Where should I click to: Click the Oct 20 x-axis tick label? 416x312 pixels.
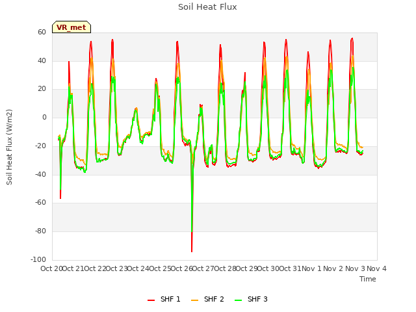pos(51,268)
